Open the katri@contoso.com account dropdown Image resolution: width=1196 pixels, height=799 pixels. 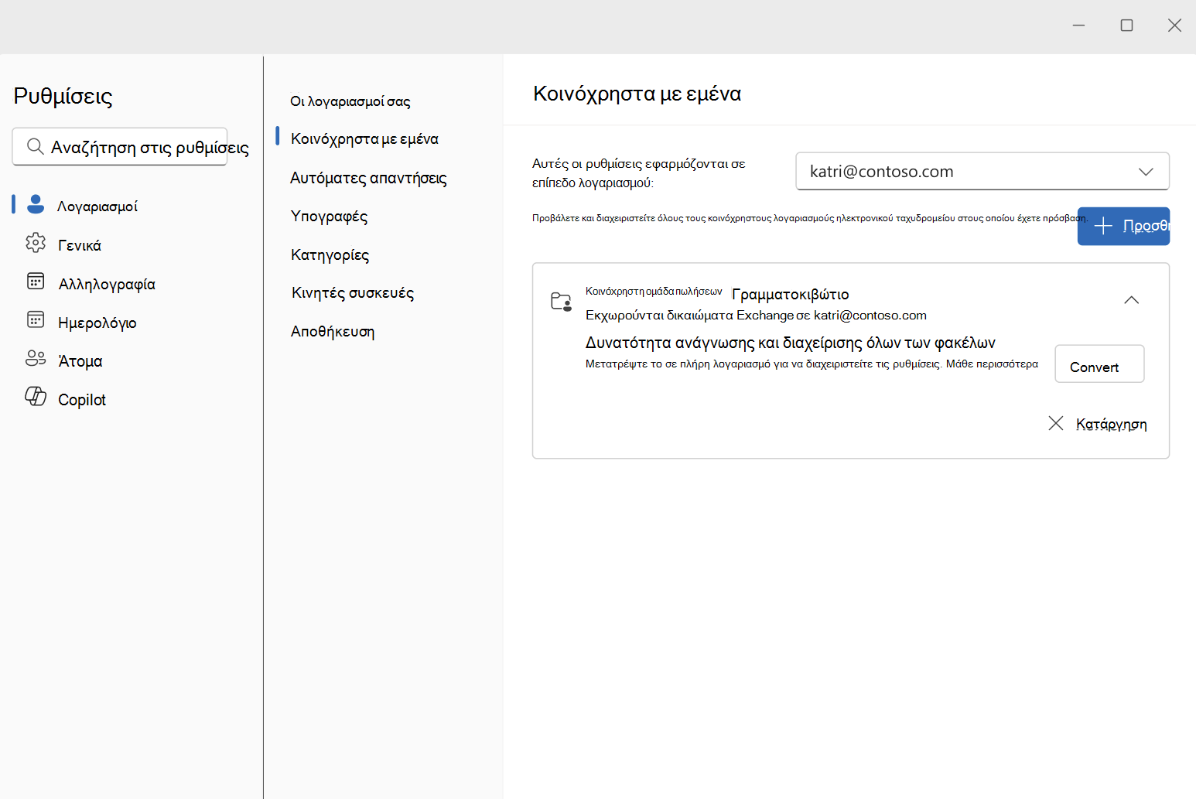point(982,171)
